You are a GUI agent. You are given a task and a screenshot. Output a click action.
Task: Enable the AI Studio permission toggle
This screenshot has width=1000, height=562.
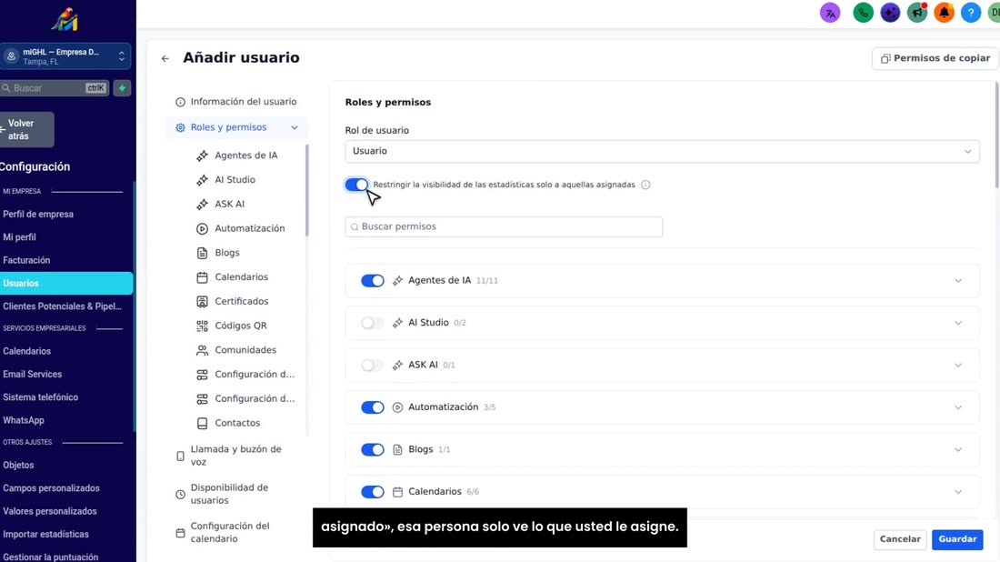(373, 323)
